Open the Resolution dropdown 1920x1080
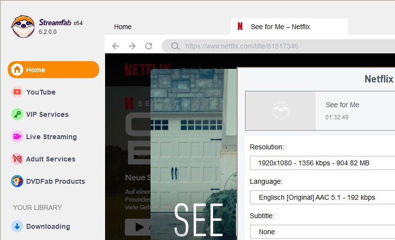 pyautogui.click(x=322, y=163)
